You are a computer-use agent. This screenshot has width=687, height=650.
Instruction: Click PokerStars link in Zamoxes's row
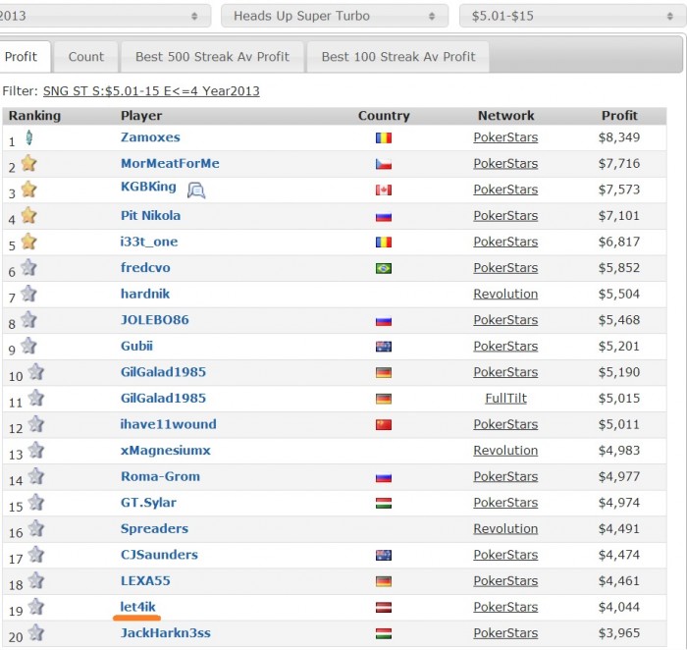click(x=505, y=137)
